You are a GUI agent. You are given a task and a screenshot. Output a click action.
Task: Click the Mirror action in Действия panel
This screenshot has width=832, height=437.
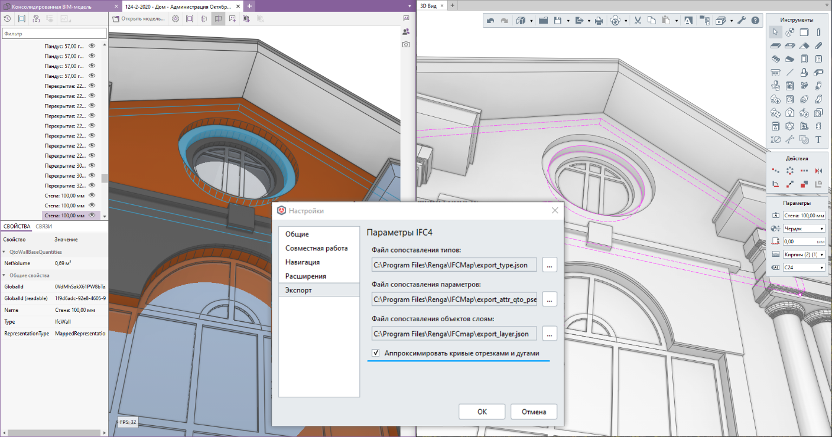(818, 171)
